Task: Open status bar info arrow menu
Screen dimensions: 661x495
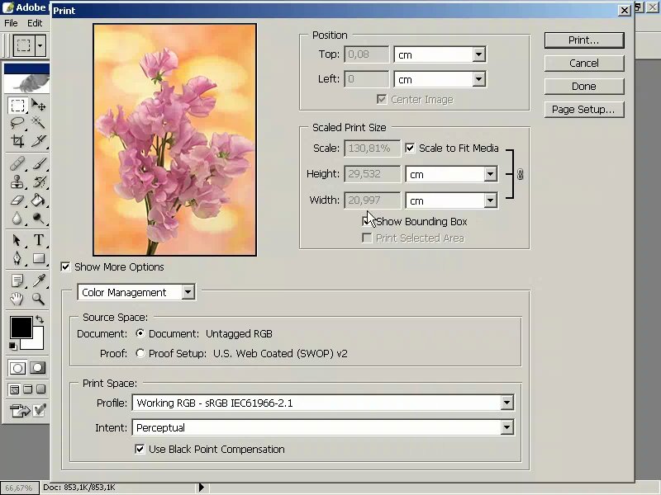Action: point(202,488)
